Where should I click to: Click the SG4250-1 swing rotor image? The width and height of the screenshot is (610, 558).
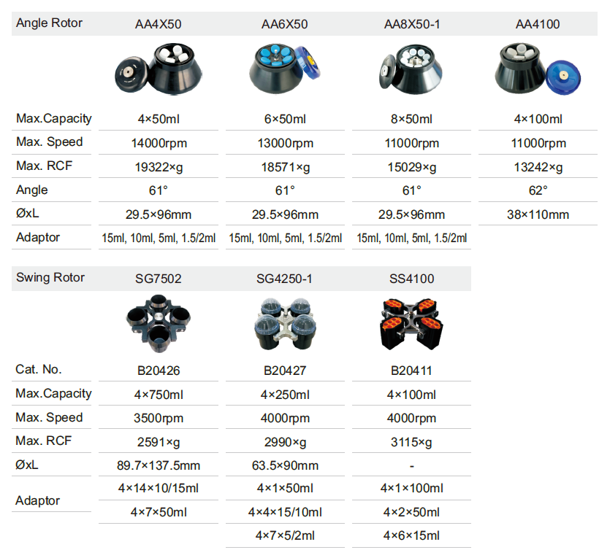285,323
